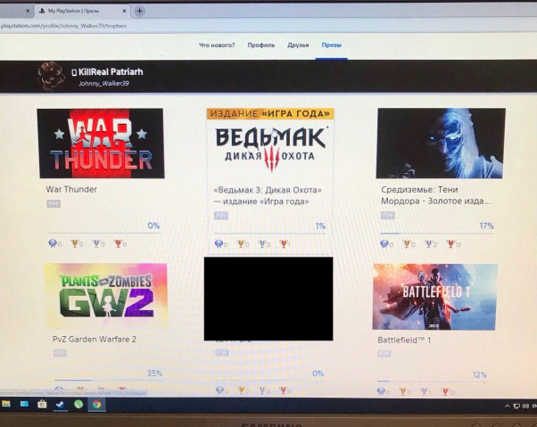
Task: Click the War Thunder game title
Action: point(71,189)
